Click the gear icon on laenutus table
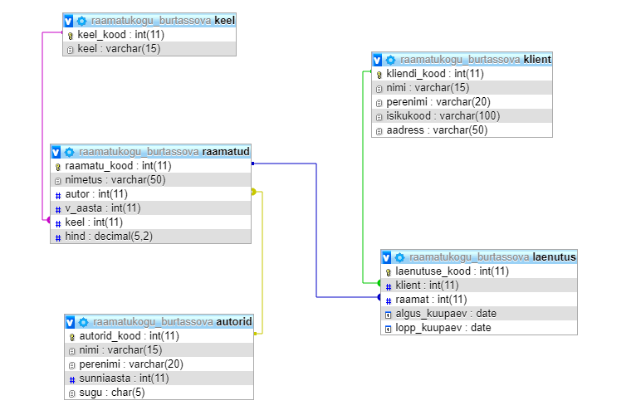The height and width of the screenshot is (420, 636). pos(400,257)
